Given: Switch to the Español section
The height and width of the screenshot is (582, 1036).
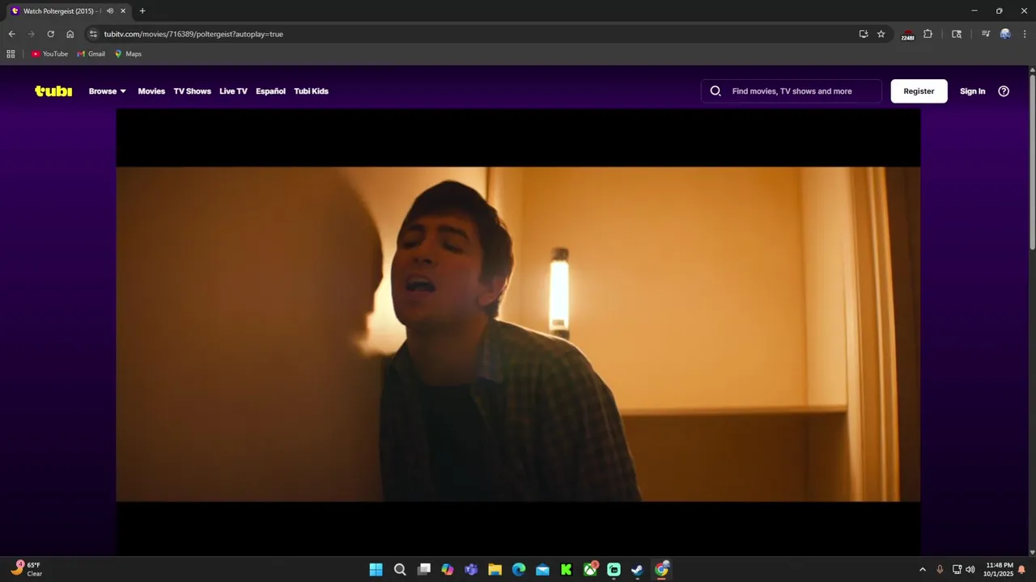Looking at the screenshot, I should [270, 91].
